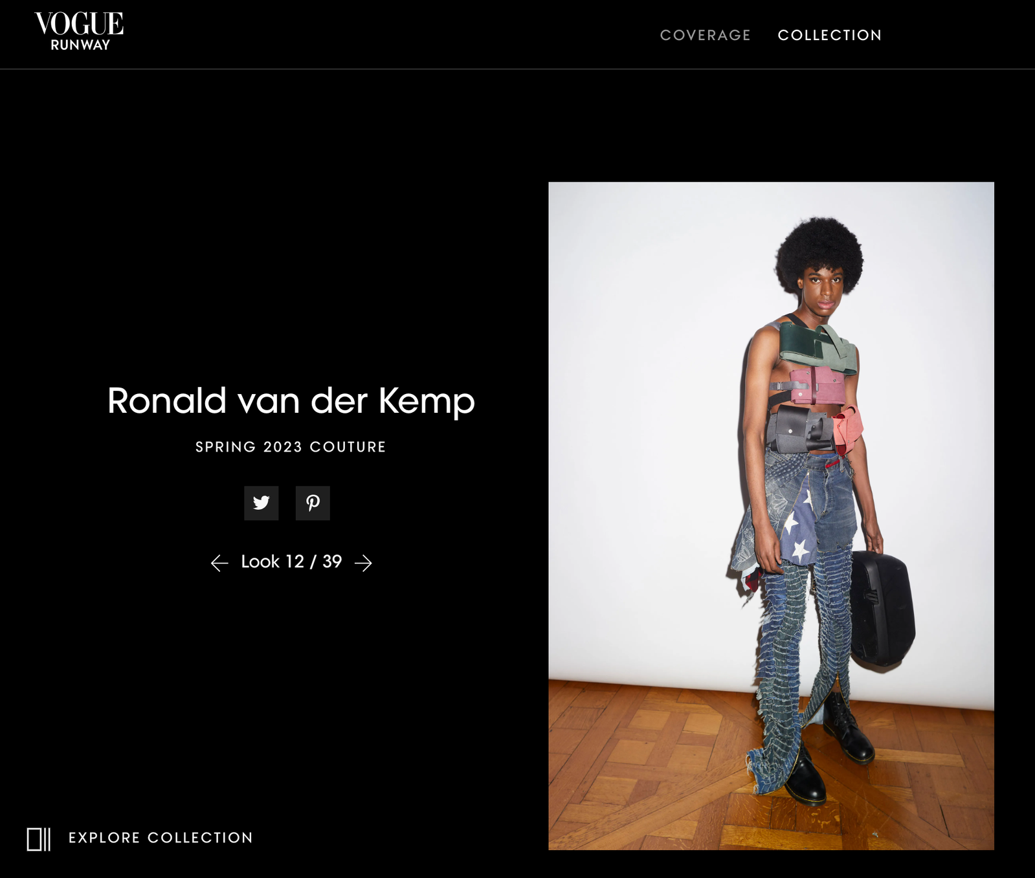Select the Spring 2023 Couture subtitle
Image resolution: width=1035 pixels, height=878 pixels.
click(291, 447)
